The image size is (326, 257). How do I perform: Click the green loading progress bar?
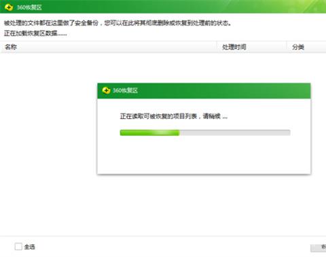205,133
